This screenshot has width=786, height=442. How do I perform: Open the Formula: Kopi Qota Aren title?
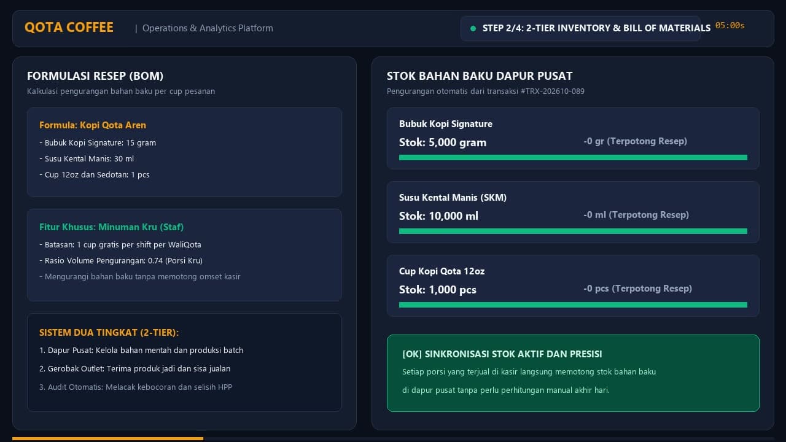(x=93, y=125)
